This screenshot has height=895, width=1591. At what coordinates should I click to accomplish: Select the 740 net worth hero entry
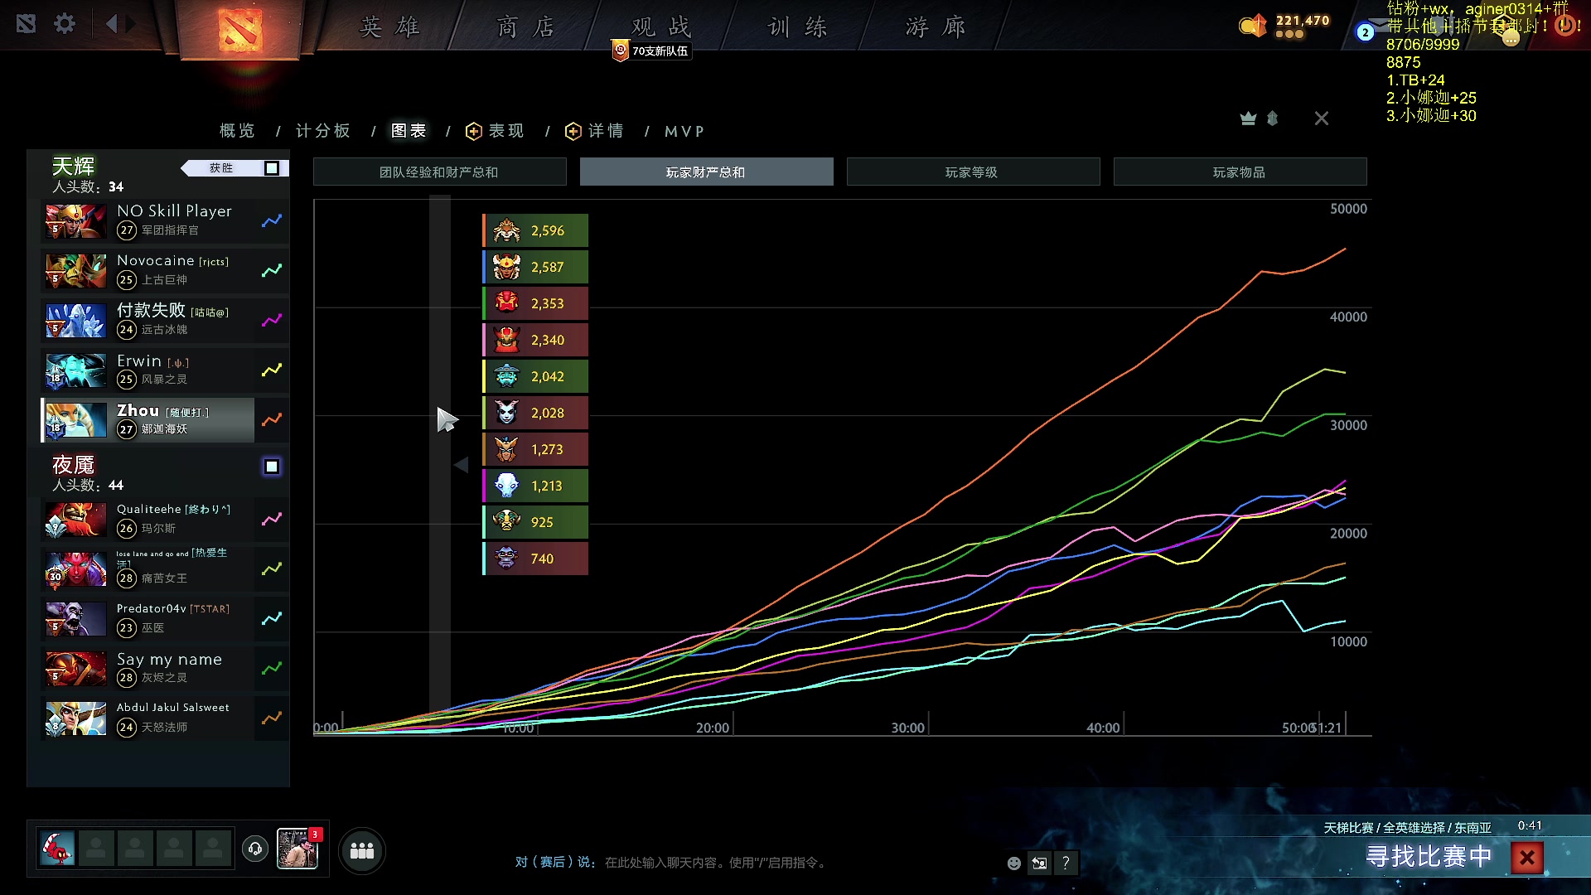(535, 559)
